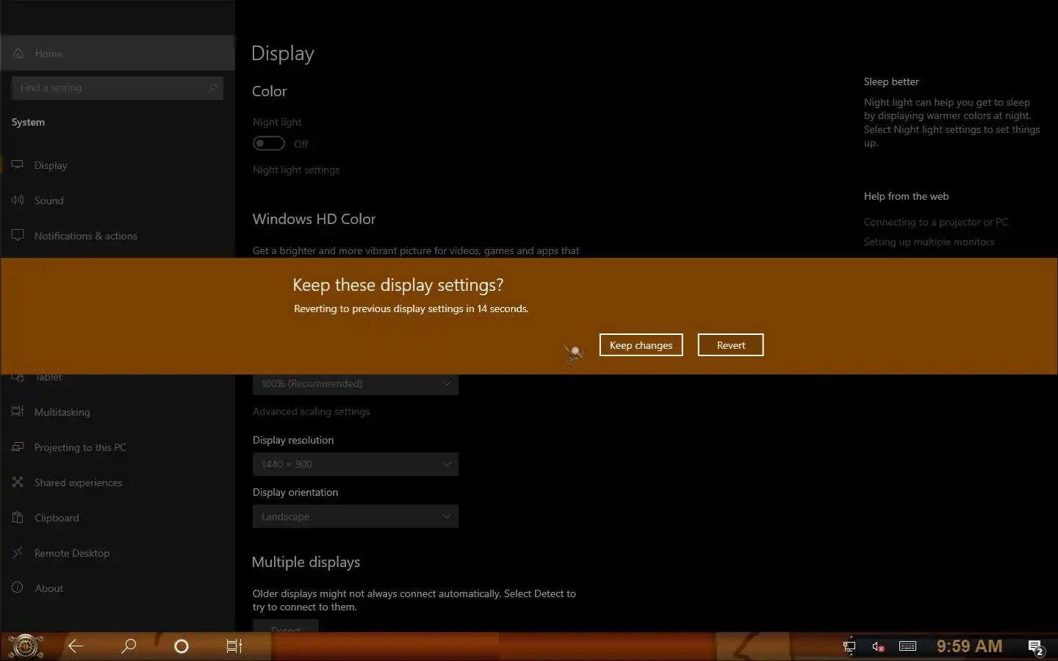Click the 9:59 AM clock
The height and width of the screenshot is (661, 1058).
coord(969,646)
